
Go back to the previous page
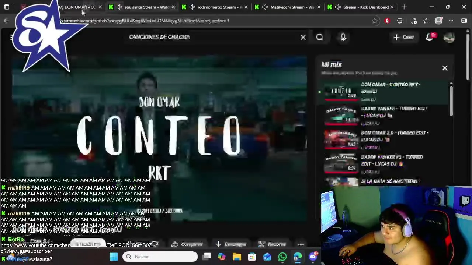pos(6,21)
